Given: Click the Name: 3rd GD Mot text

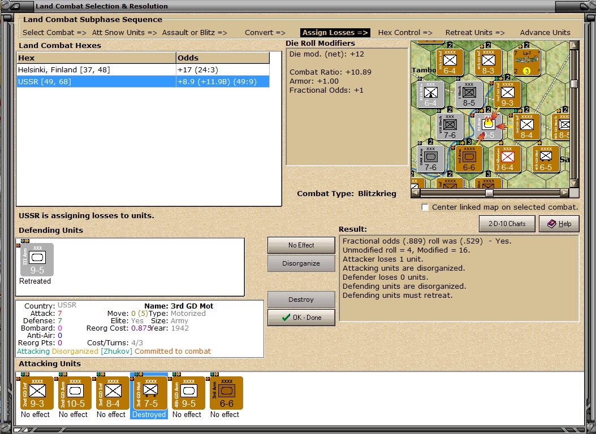Looking at the screenshot, I should tap(179, 306).
